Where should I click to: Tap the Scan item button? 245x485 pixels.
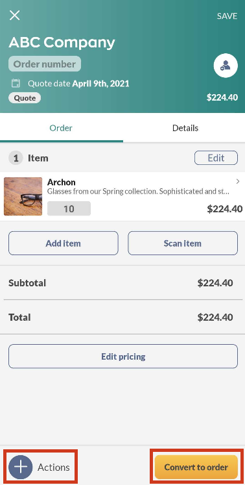click(x=183, y=243)
